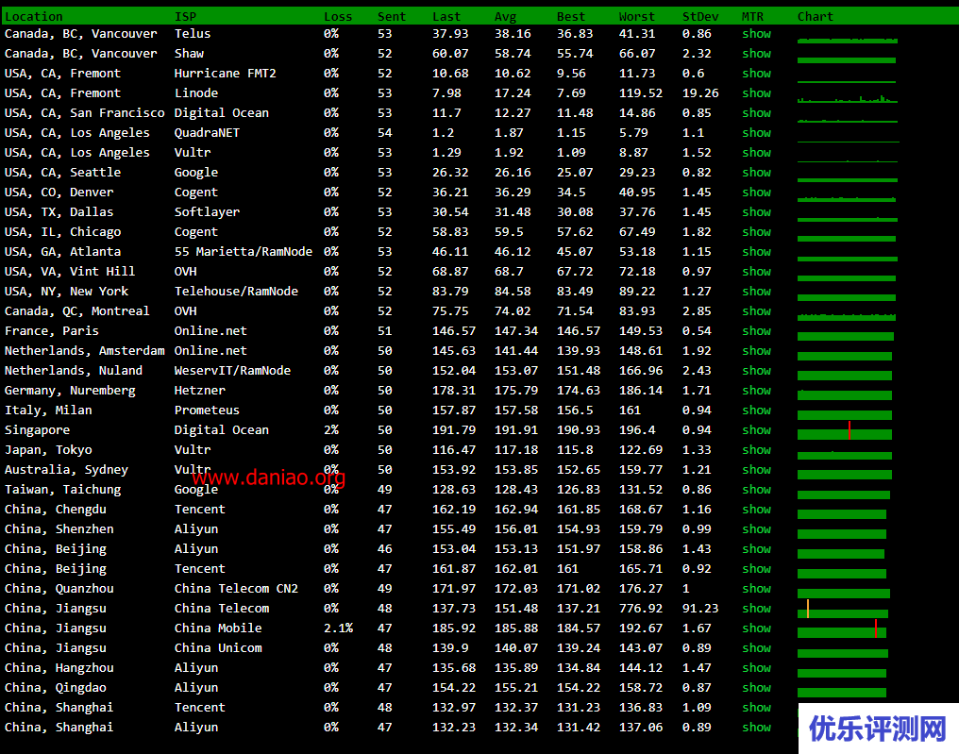This screenshot has height=754, width=959.
Task: Click show for Jiangsu China Mobile
Action: (757, 628)
